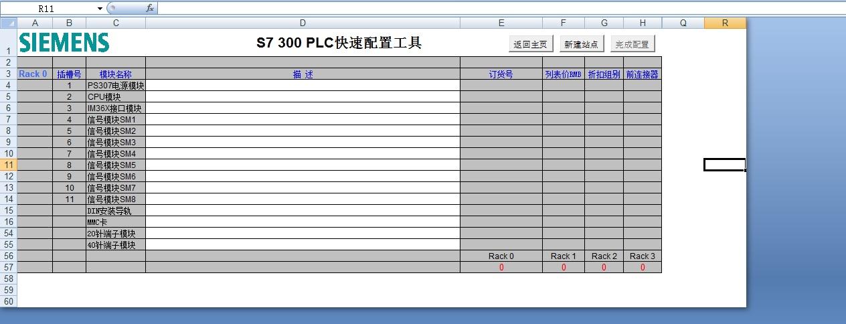Image resolution: width=846 pixels, height=324 pixels.
Task: Select row 11 header
Action: pyautogui.click(x=8, y=165)
